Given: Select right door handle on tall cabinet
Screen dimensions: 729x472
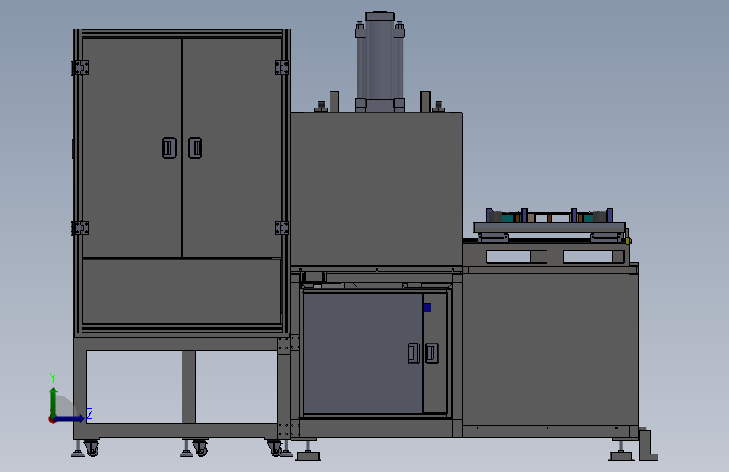Looking at the screenshot, I should (x=195, y=148).
